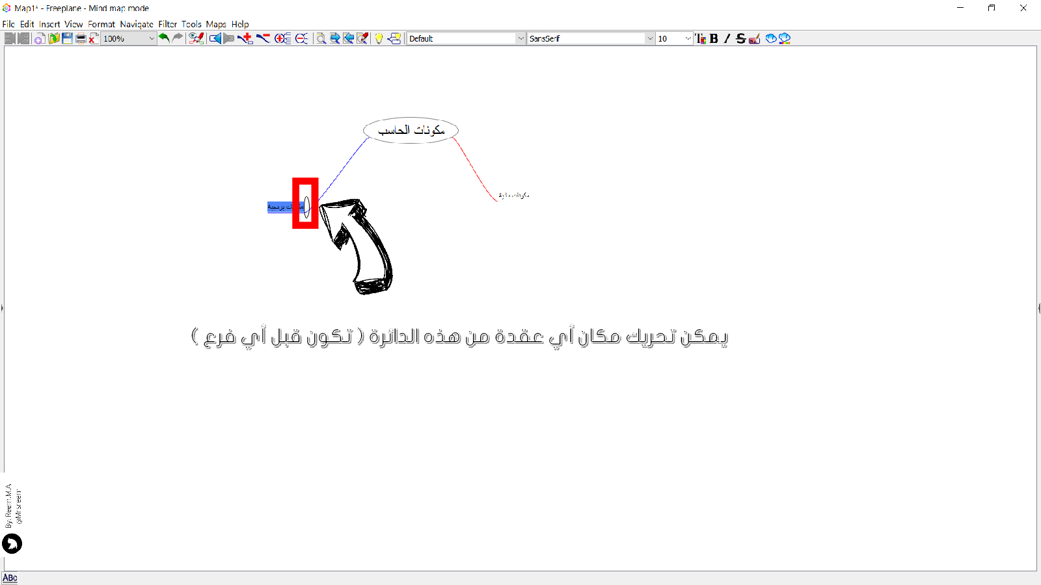Image resolution: width=1041 pixels, height=585 pixels.
Task: Click the print icon in toolbar
Action: pyautogui.click(x=81, y=39)
